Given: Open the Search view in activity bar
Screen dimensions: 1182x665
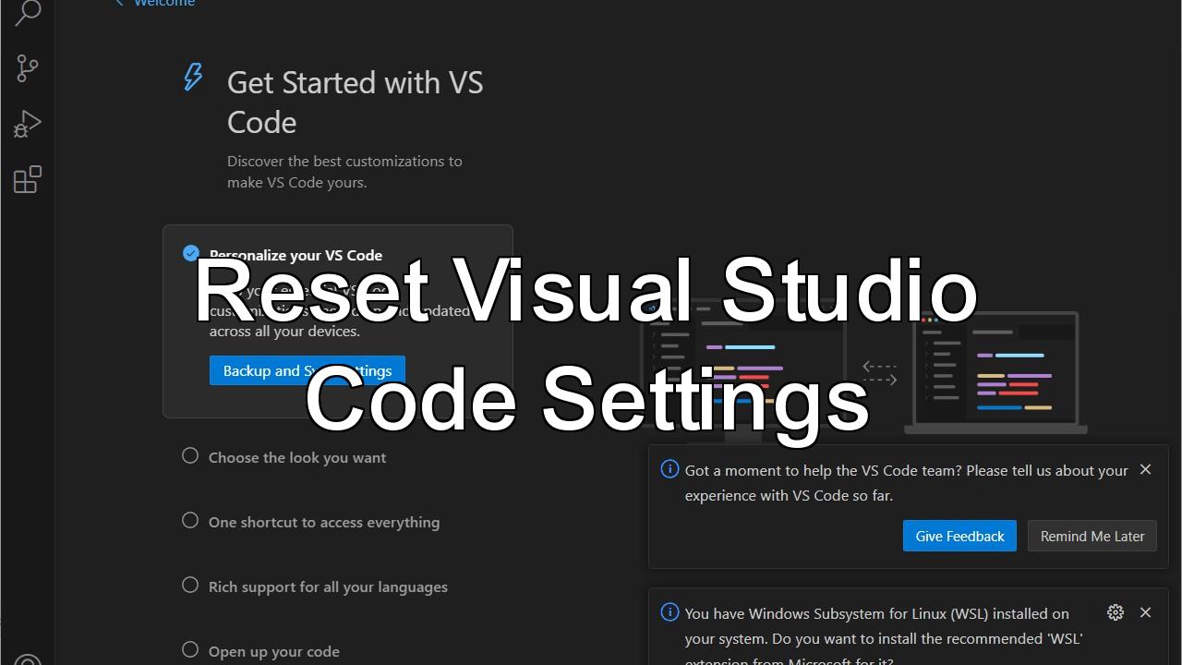Looking at the screenshot, I should pos(28,13).
